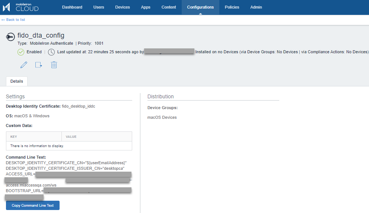Click the DESKTOP_IDENTITY_CERTIFICATE_CN command line
This screenshot has height=213, width=369.
pyautogui.click(x=66, y=163)
